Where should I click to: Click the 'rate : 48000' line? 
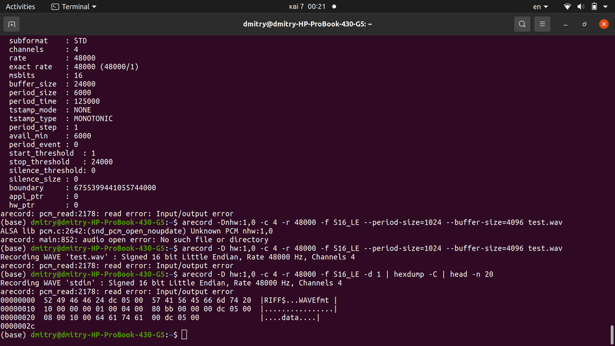[52, 58]
